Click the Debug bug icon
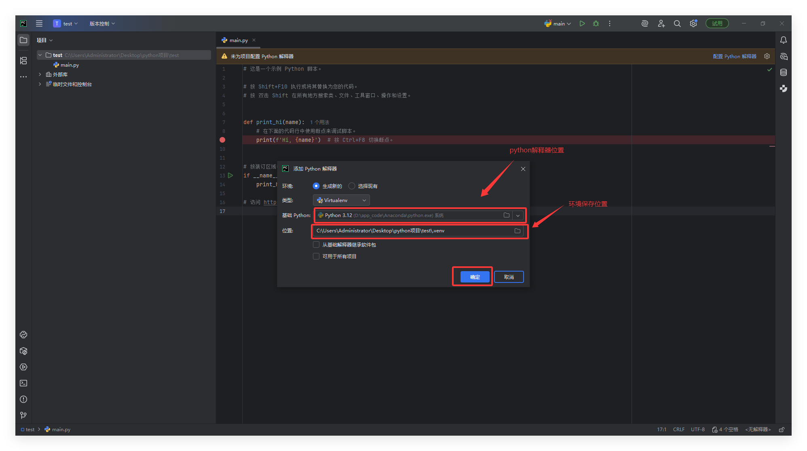The width and height of the screenshot is (807, 451). pyautogui.click(x=596, y=23)
